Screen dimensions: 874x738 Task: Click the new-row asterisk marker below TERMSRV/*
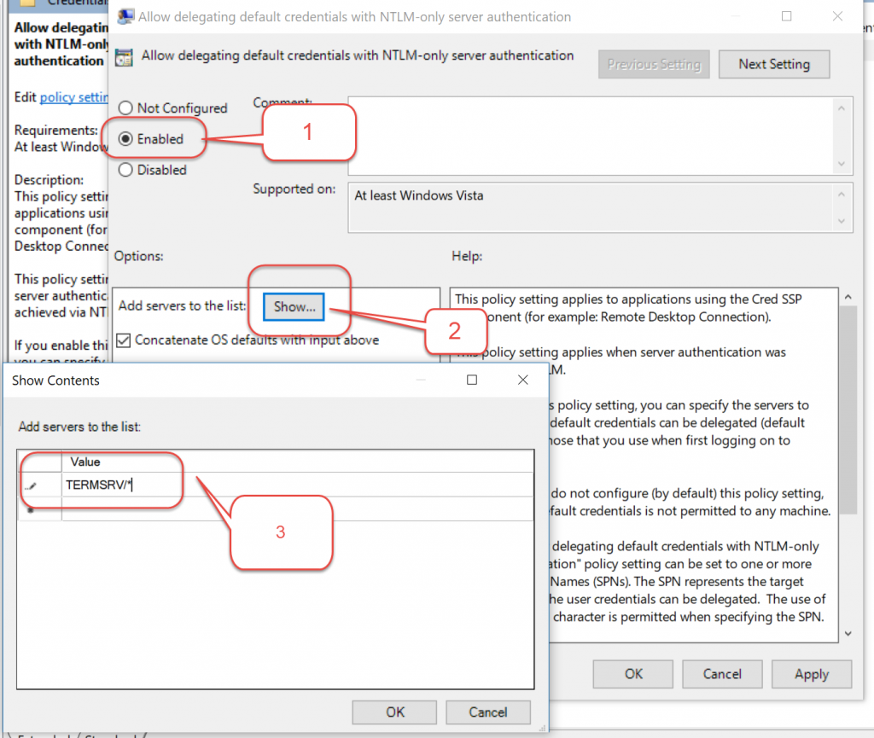pos(30,510)
